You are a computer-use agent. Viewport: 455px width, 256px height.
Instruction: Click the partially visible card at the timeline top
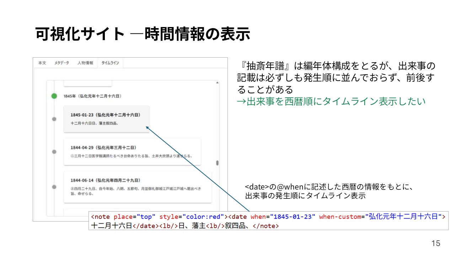pyautogui.click(x=87, y=84)
